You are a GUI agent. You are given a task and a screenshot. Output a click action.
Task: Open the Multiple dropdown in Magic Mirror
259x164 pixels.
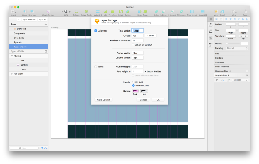pyautogui.click(x=240, y=80)
